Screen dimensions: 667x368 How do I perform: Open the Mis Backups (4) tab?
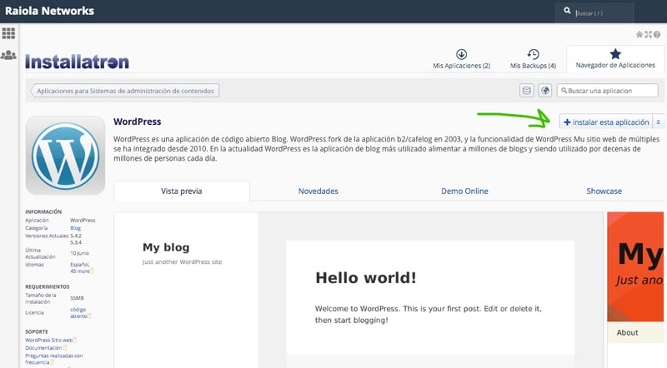[x=533, y=59]
